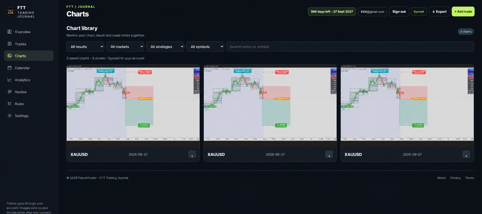Screen dimensions: 482x214
Task: Expand the All strategies dropdown
Action: 165,47
